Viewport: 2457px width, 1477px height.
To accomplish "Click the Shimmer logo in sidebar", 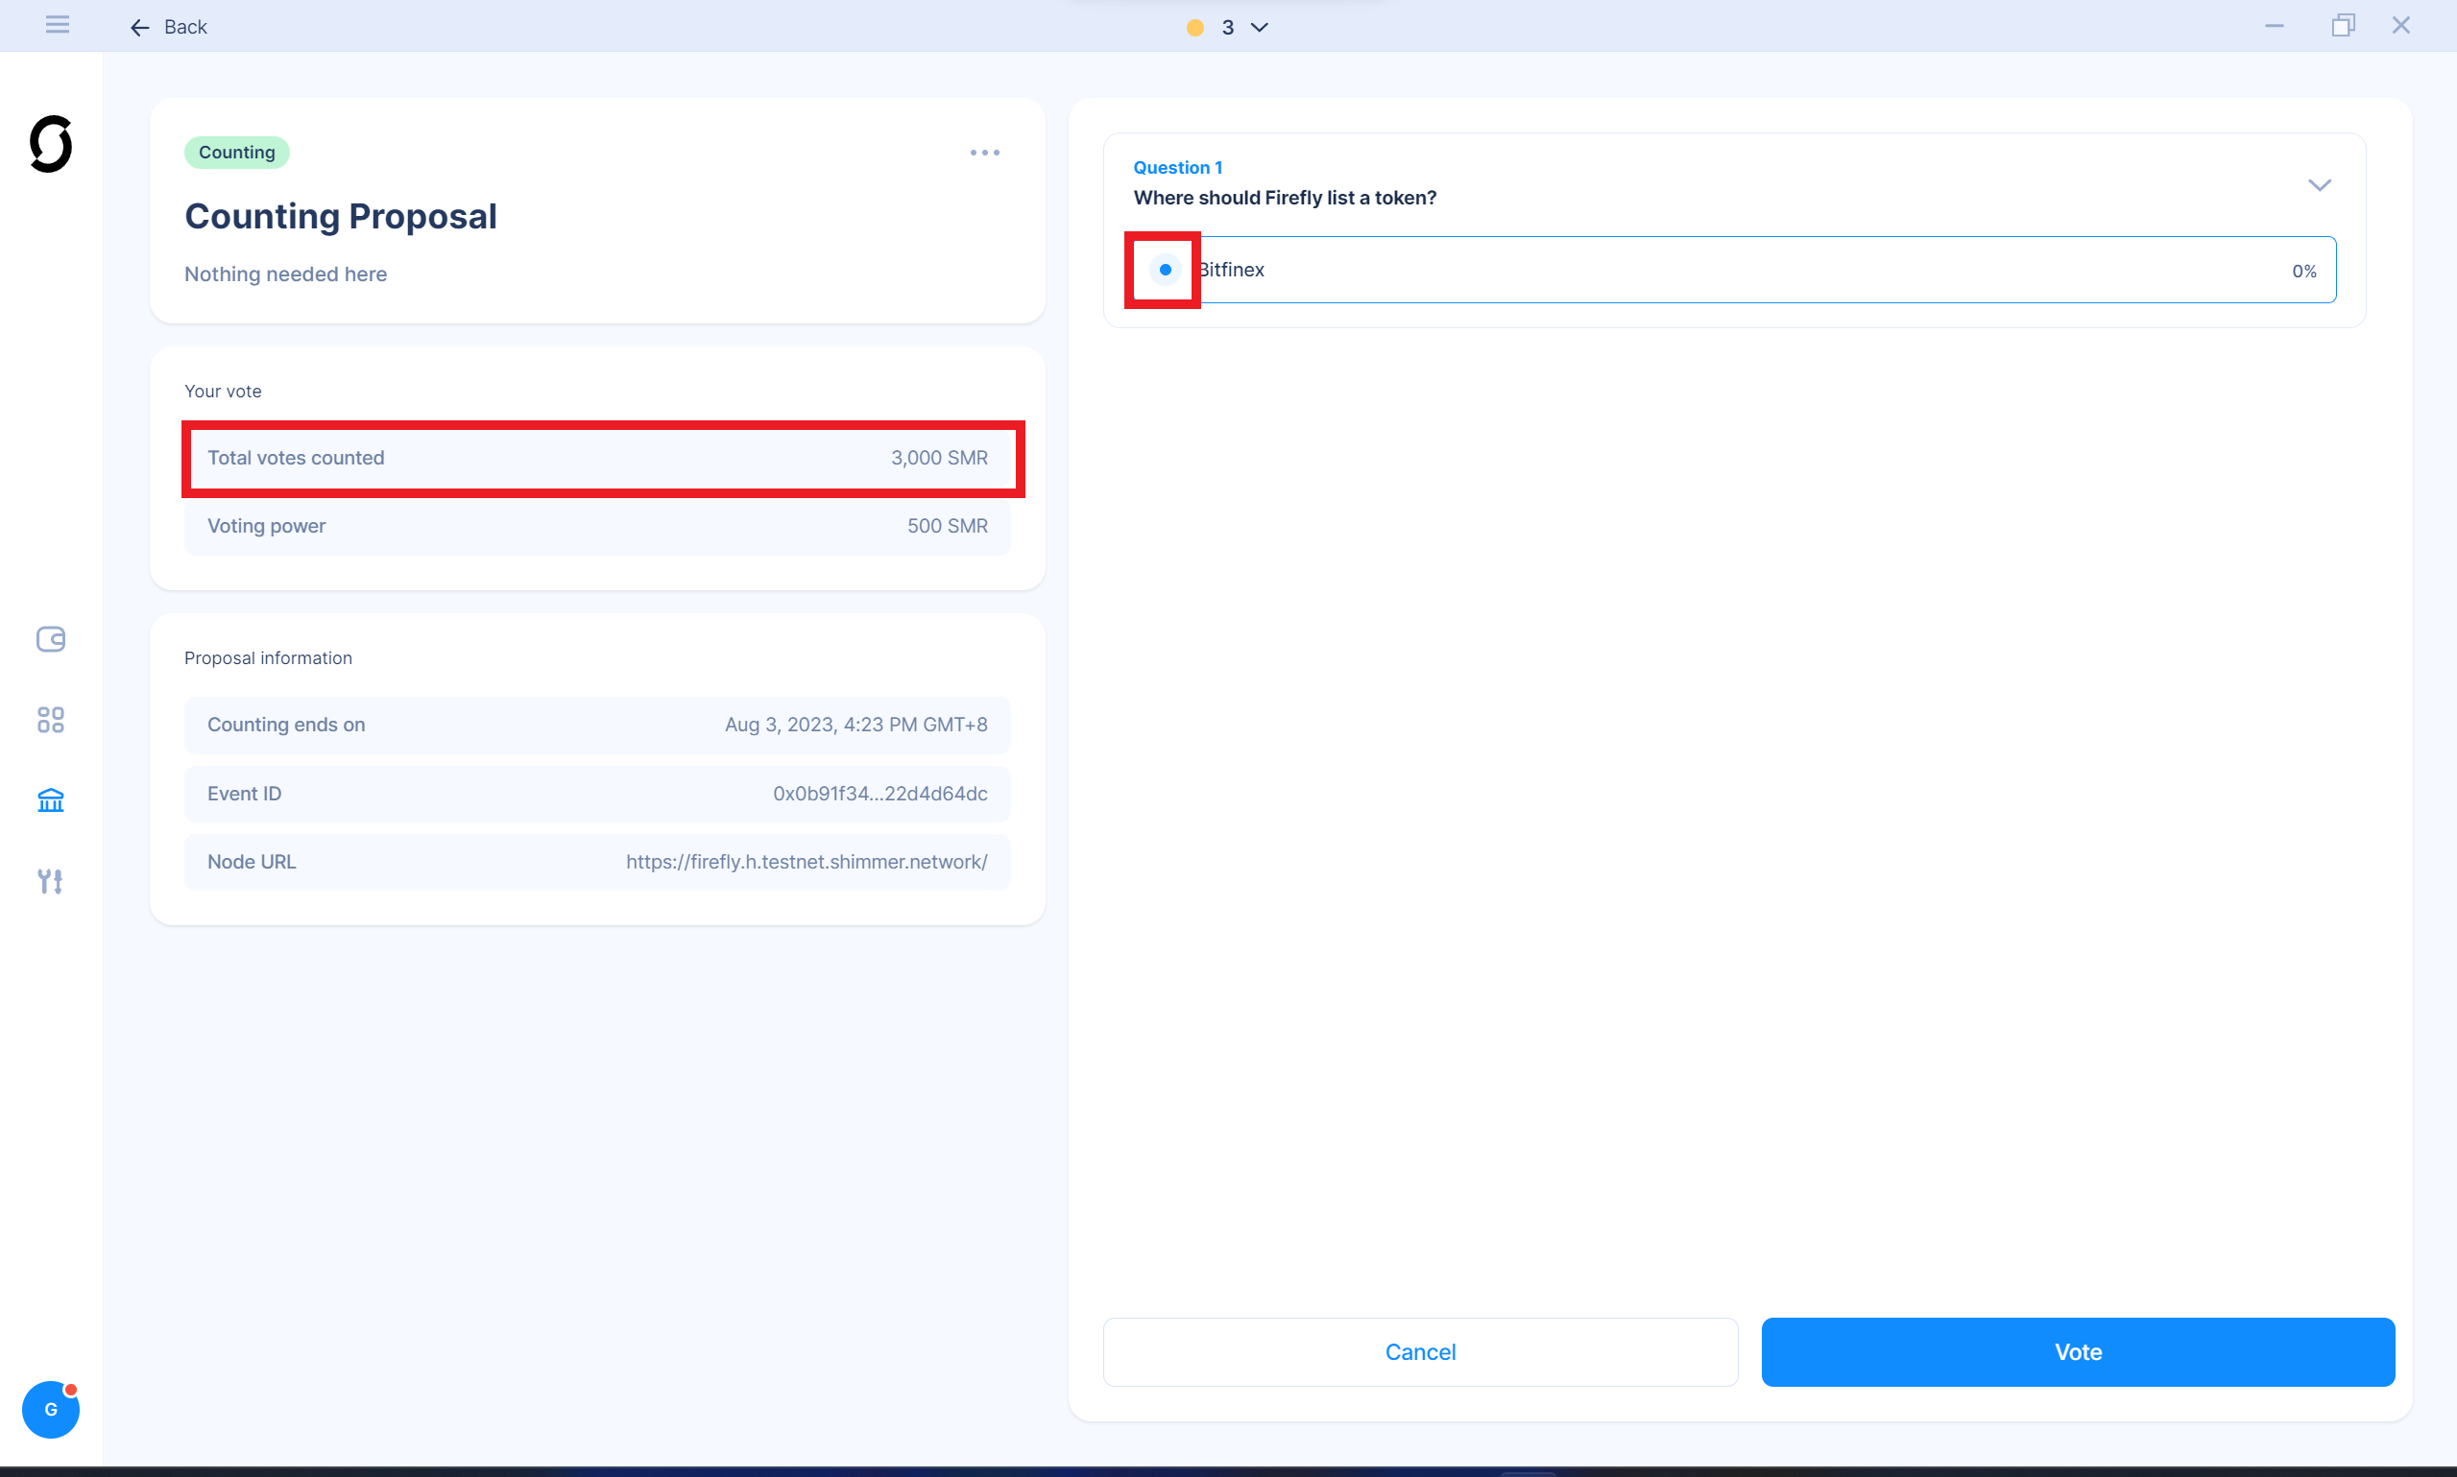I will coord(51,144).
